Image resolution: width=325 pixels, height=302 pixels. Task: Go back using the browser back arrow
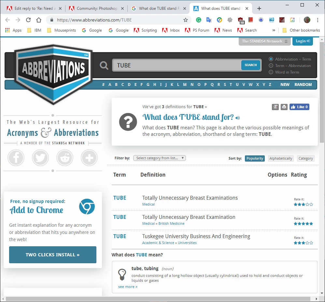tap(7, 20)
